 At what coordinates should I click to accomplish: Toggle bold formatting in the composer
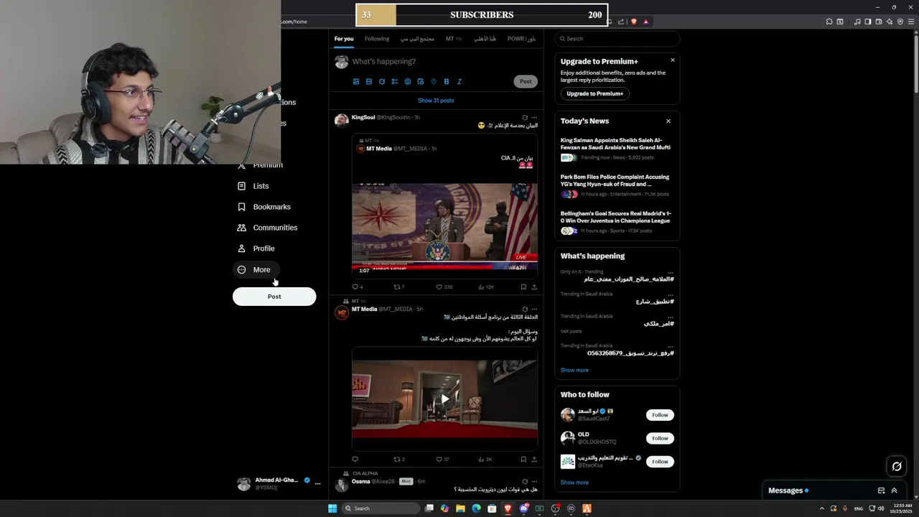pos(446,82)
